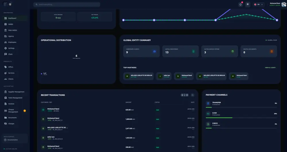The width and height of the screenshot is (287, 152).
Task: Select first WILLEKE LISELOTTE DE BRUIJN partner chip
Action: pyautogui.click(x=139, y=76)
